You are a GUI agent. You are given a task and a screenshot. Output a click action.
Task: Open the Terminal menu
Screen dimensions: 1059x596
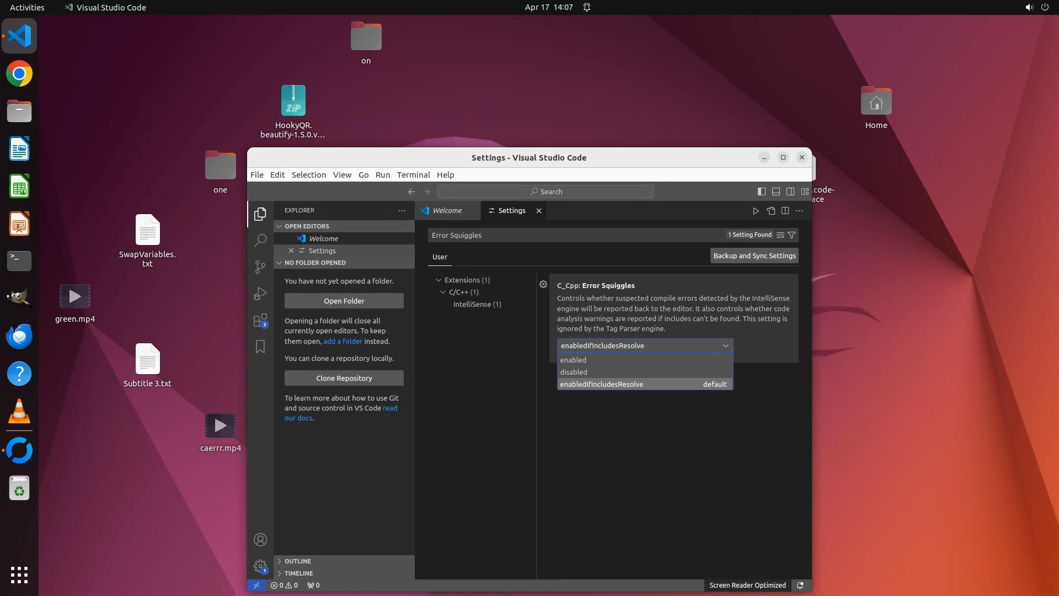(x=413, y=175)
